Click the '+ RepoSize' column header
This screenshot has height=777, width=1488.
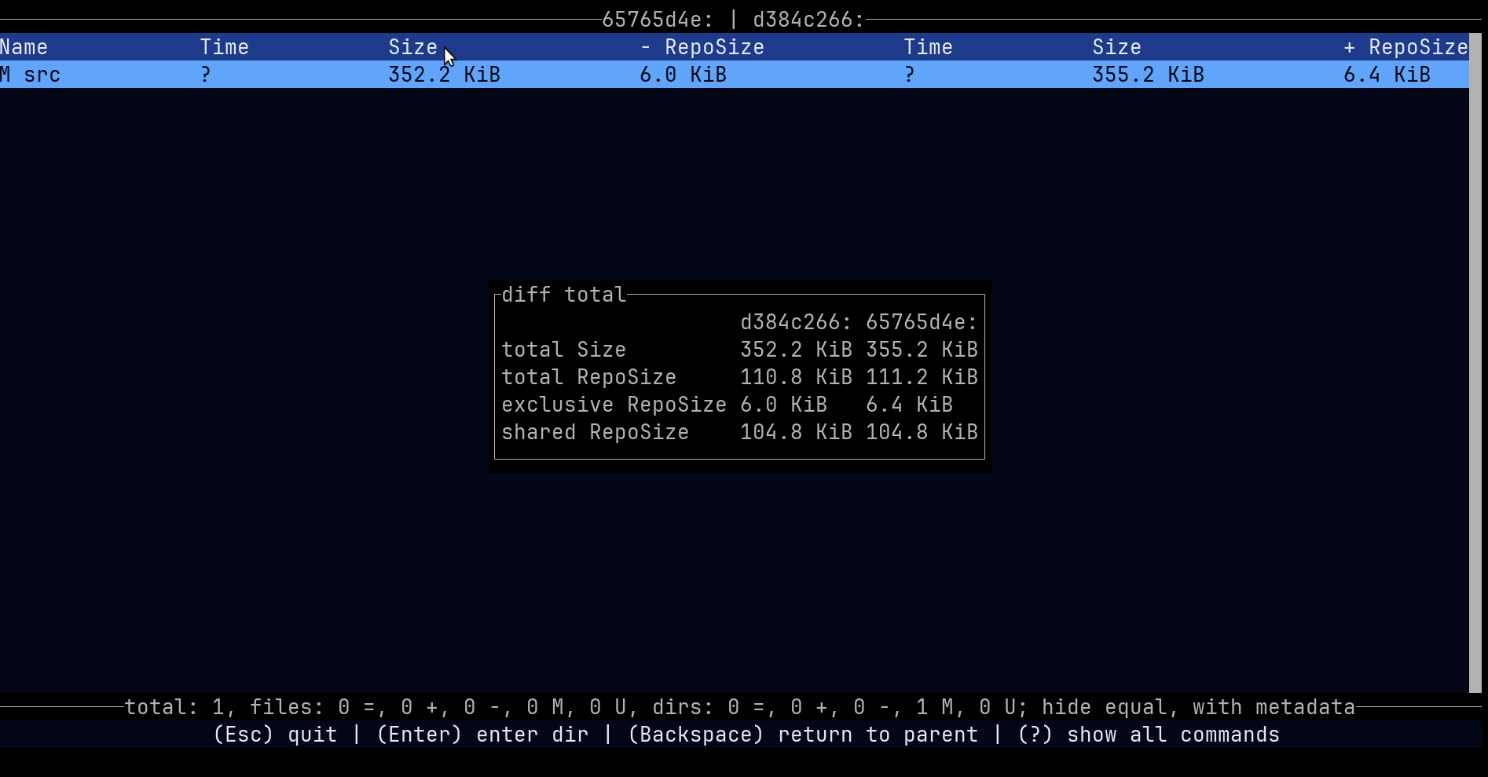pyautogui.click(x=1405, y=47)
